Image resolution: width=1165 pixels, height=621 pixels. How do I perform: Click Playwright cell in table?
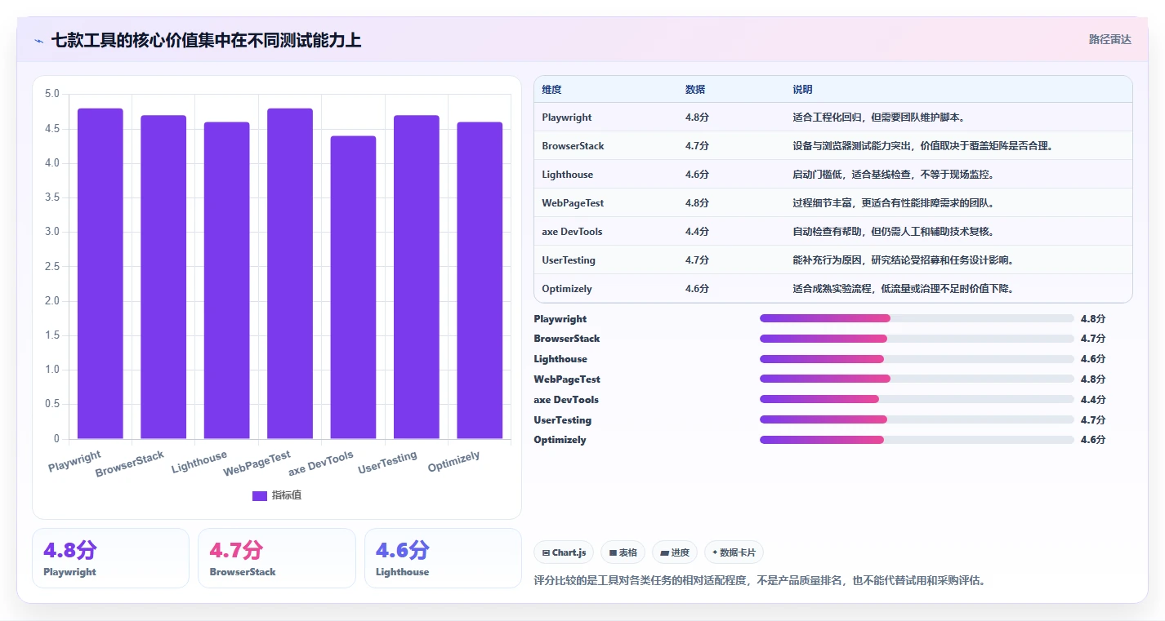pos(566,118)
